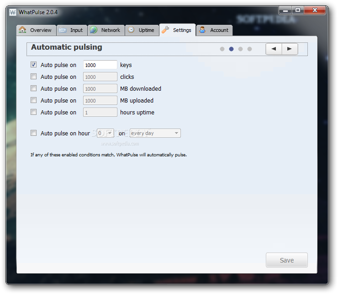This screenshot has width=338, height=294.
Task: Click the 'If any of these enabled conditions' note
Action: (x=109, y=155)
